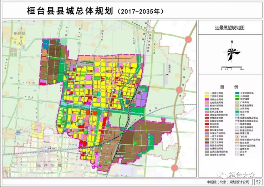Screen dimensions: 264x187
Task: Click the top highway interchange circle
Action: [189, 40]
